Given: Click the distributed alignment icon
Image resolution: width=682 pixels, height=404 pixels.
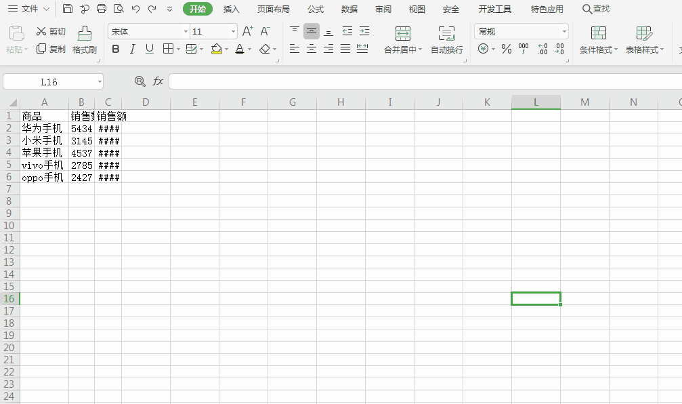Looking at the screenshot, I should [x=362, y=49].
